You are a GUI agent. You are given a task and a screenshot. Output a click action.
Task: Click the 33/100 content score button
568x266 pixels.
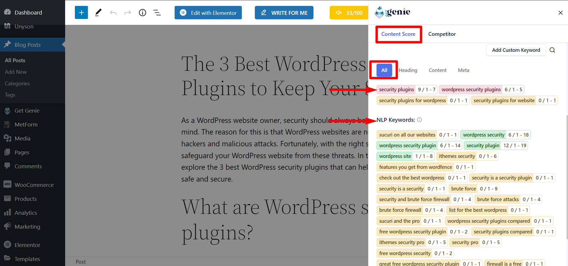point(349,12)
